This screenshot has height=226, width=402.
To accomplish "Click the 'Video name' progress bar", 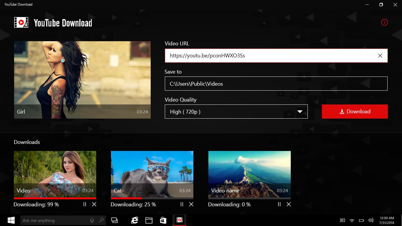I will tap(250, 198).
